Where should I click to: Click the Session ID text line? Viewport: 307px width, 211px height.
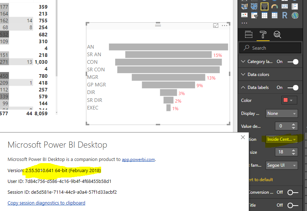pyautogui.click(x=62, y=192)
